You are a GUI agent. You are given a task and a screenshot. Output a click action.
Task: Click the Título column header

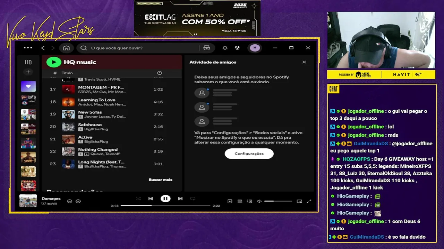[67, 73]
